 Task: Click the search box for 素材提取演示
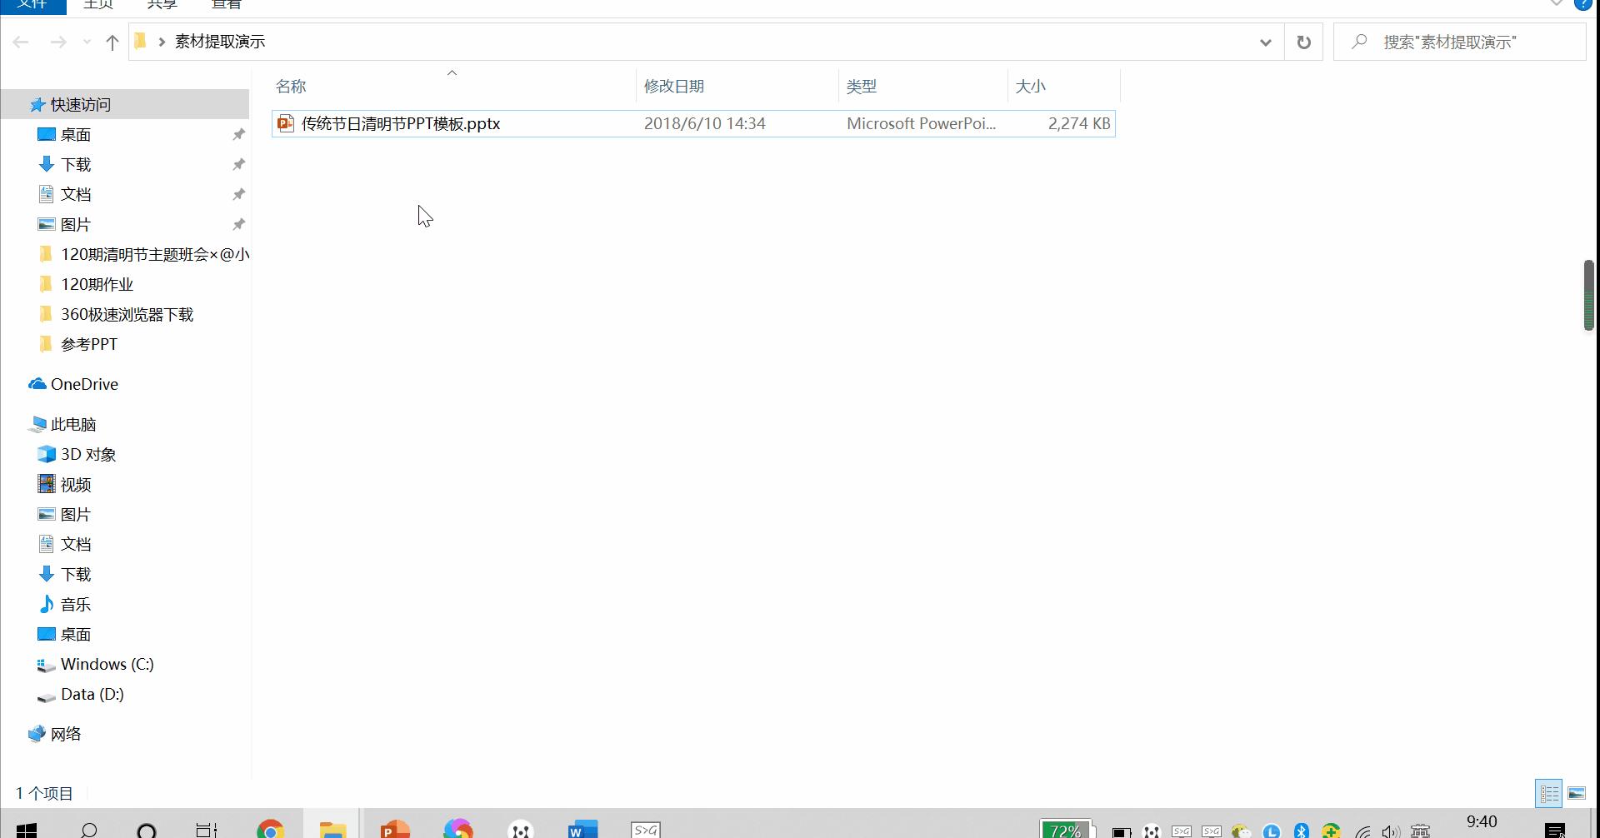point(1460,42)
